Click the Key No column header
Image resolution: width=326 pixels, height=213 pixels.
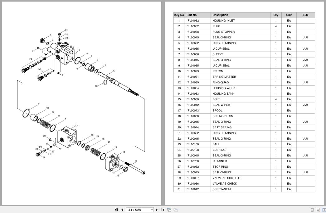179,15
